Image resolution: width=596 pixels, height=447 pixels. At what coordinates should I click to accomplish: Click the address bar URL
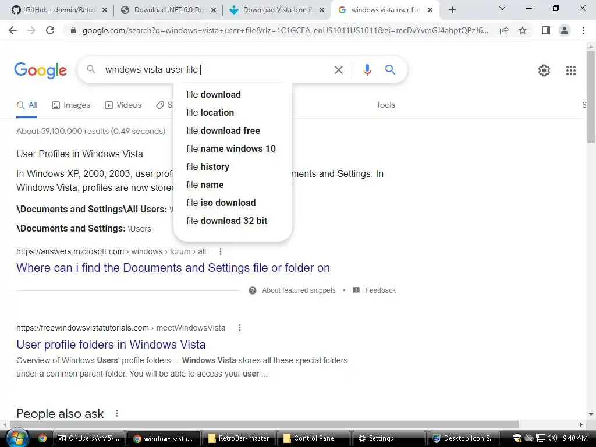(x=285, y=30)
